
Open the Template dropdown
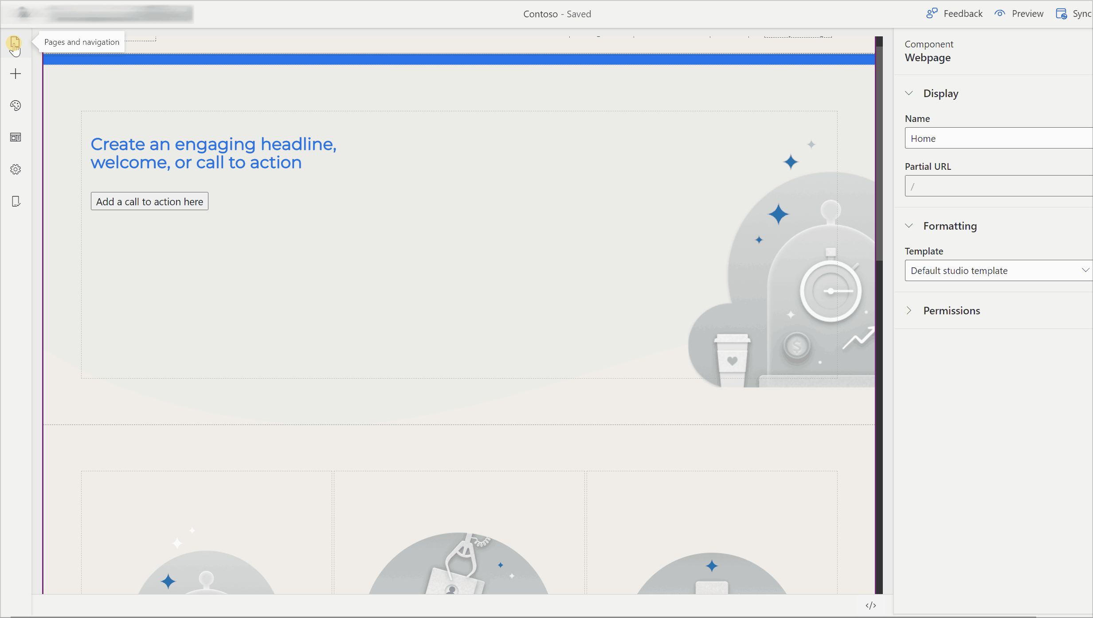(998, 270)
